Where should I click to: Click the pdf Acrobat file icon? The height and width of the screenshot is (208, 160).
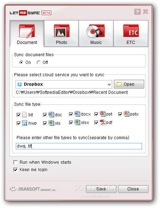pyautogui.click(x=103, y=122)
